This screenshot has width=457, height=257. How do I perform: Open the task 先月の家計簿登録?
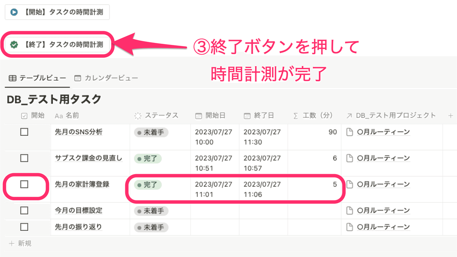[x=82, y=184]
